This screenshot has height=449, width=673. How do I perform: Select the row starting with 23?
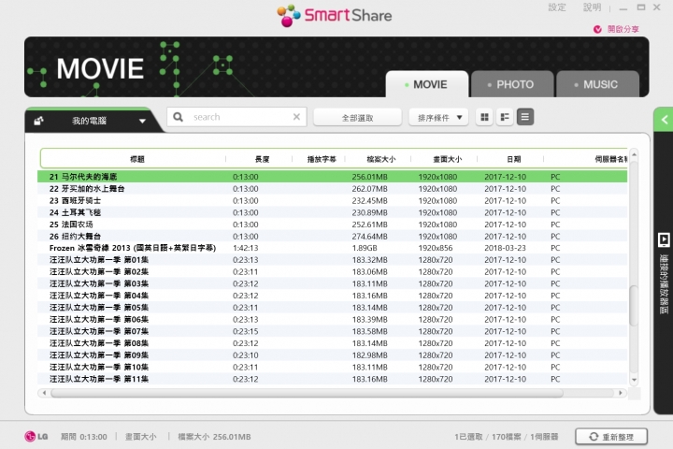pyautogui.click(x=332, y=201)
